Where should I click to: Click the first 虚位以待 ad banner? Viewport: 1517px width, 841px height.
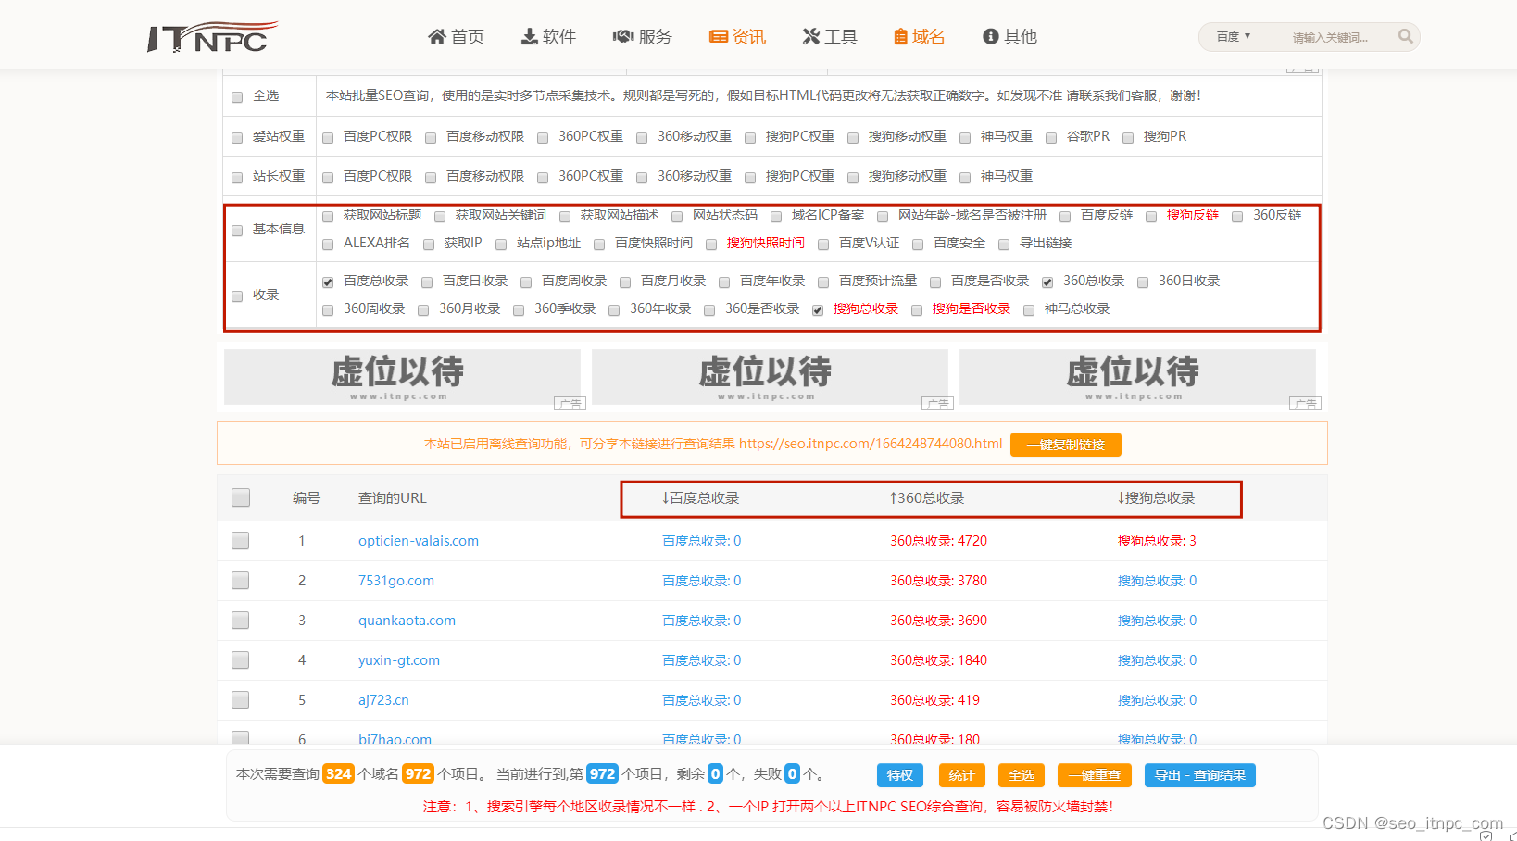click(402, 377)
